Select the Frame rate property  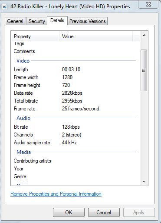click(x=25, y=109)
